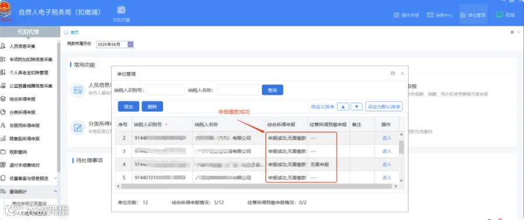Click the 首页 home icon in breadcrumb

pos(66,33)
